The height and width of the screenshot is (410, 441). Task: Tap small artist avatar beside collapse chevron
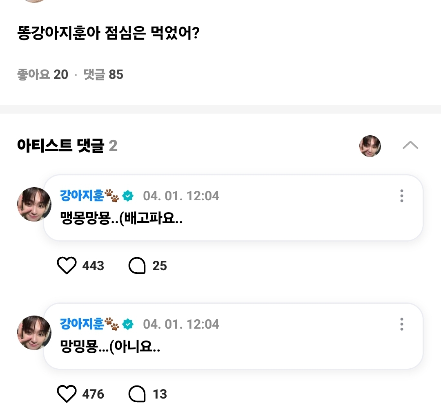click(x=370, y=146)
